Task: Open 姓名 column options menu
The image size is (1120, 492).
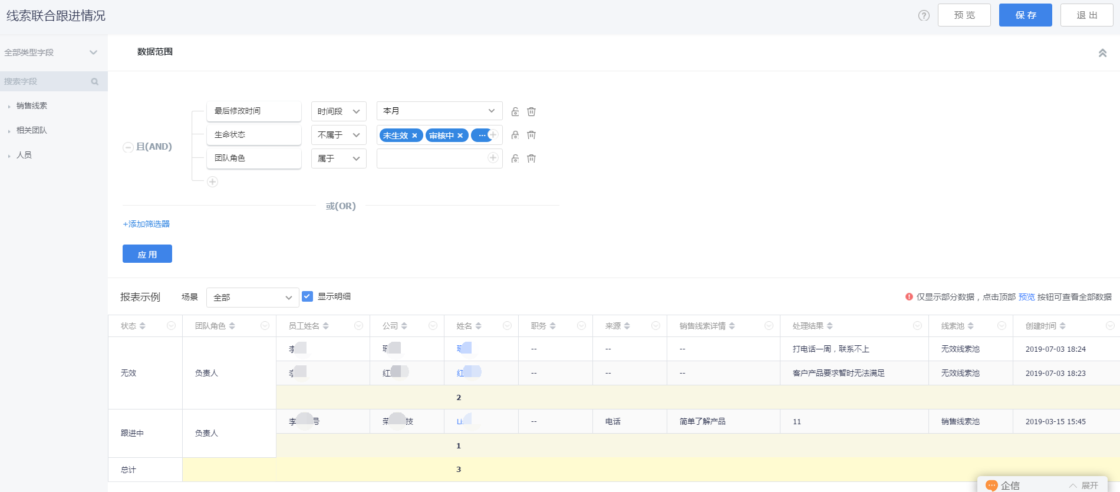Action: tap(507, 326)
